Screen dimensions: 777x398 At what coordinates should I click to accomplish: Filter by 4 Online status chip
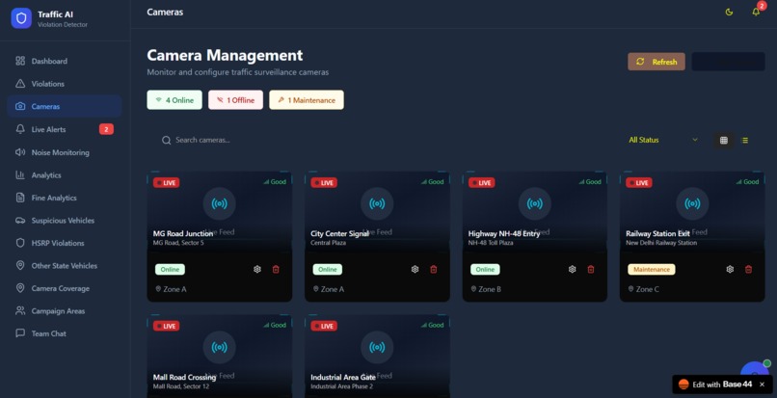point(174,99)
